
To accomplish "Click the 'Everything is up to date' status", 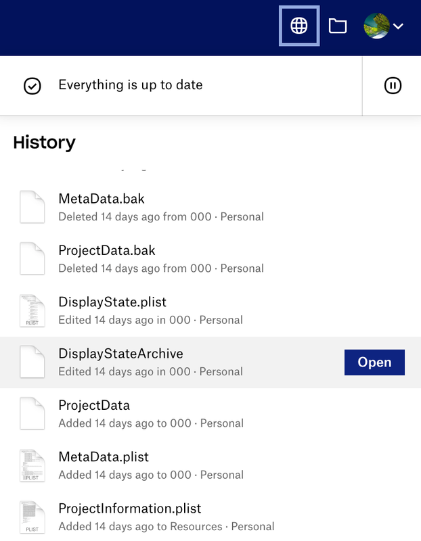I will click(131, 85).
